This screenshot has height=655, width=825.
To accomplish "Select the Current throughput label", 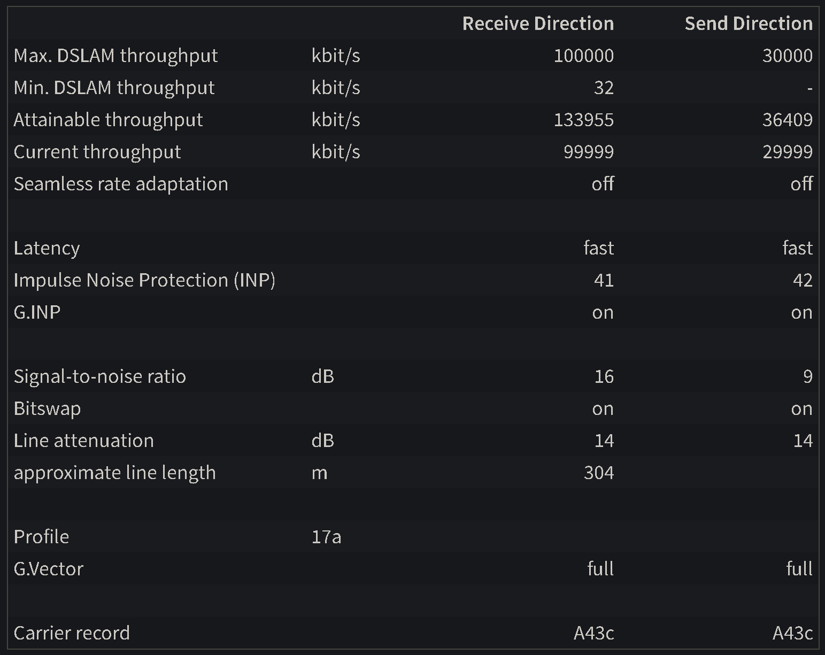I will [x=97, y=152].
